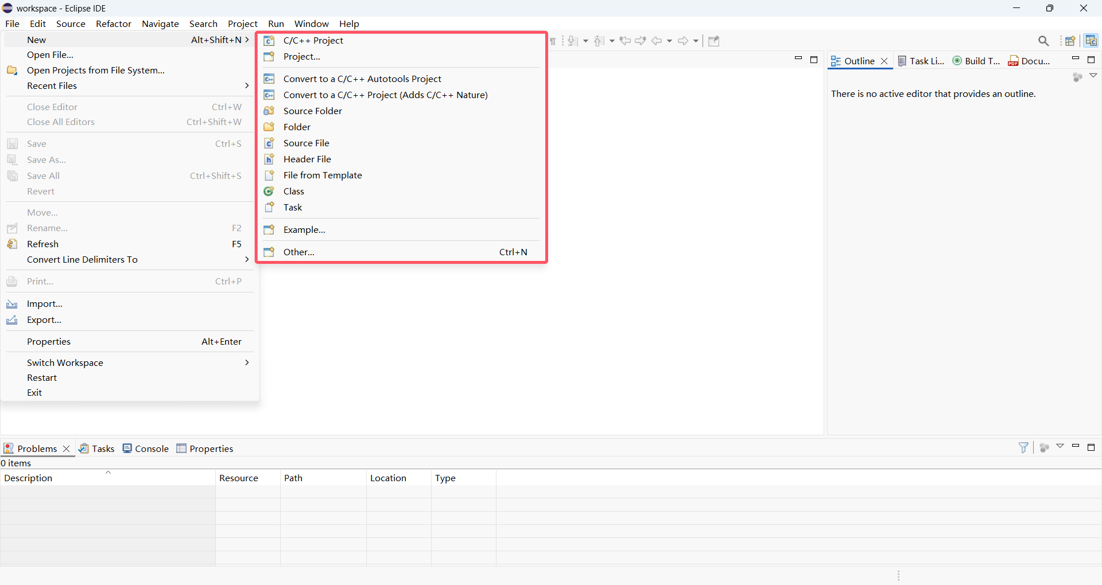
Task: Click the Pin Editor toolbar icon
Action: (x=713, y=41)
